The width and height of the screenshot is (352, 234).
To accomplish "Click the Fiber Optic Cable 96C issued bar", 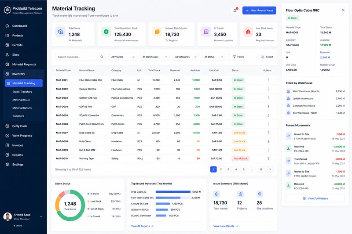I will pyautogui.click(x=168, y=198).
